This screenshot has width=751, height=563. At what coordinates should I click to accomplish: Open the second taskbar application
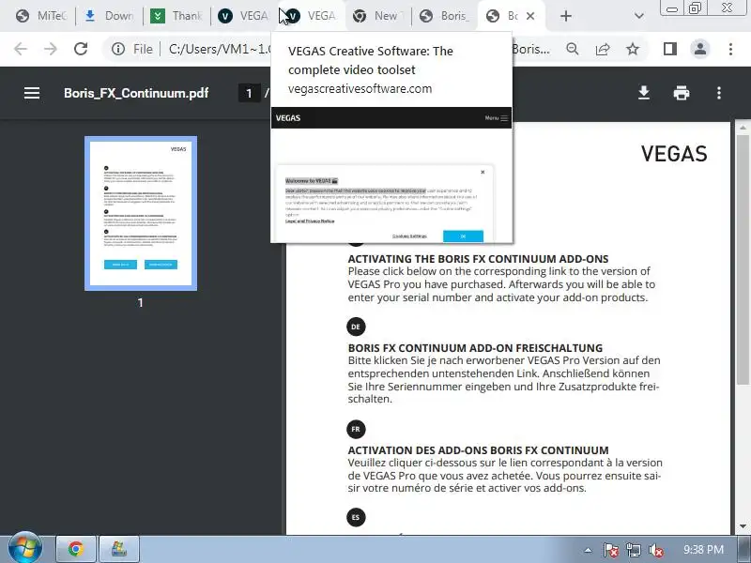[119, 549]
